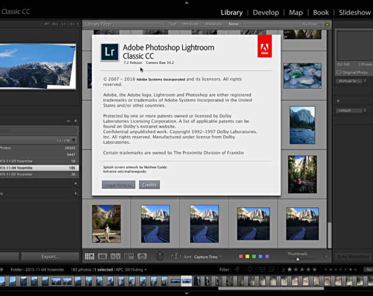This screenshot has height=296, width=373.
Task: Collapse the top panel with the arrow
Action: pyautogui.click(x=186, y=2)
